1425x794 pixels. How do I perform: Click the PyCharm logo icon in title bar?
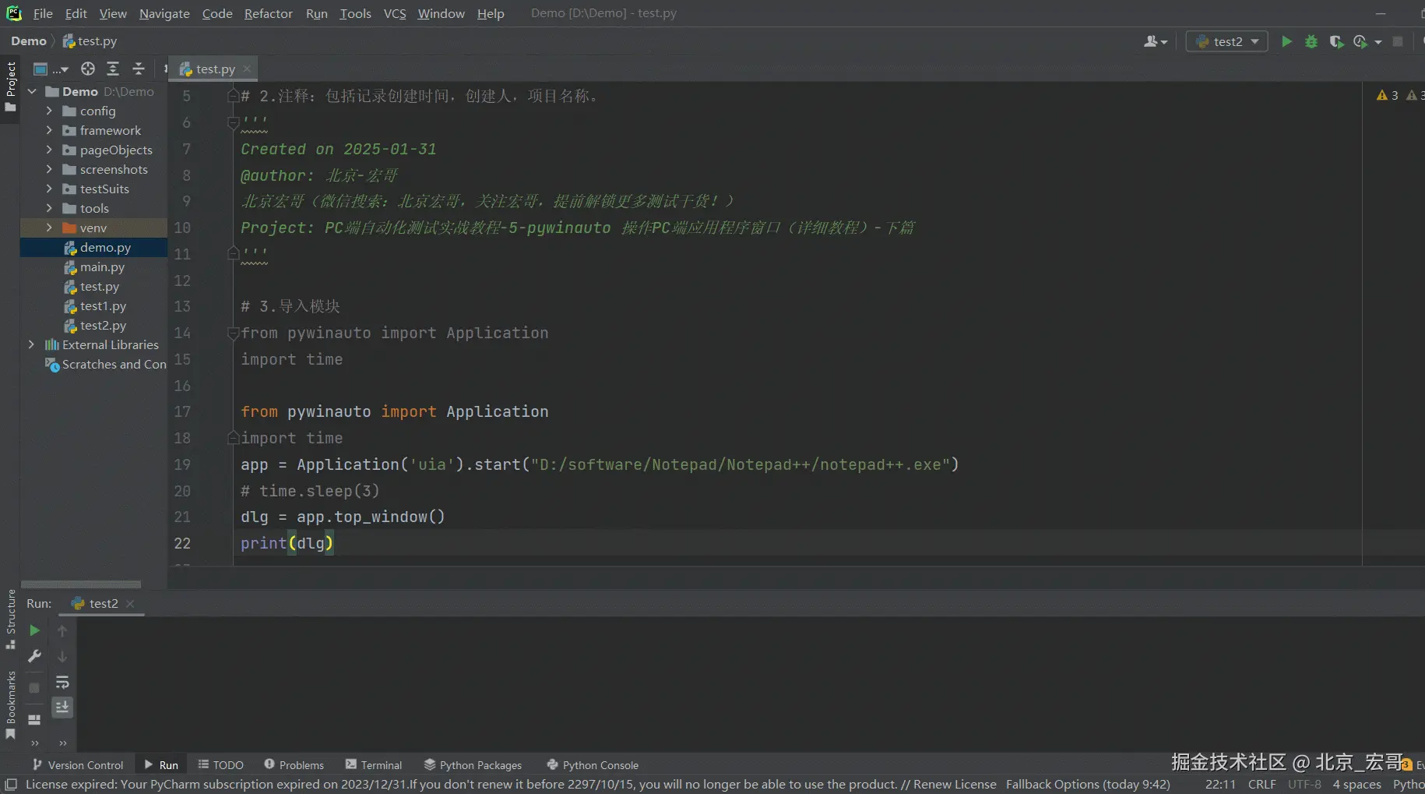pos(14,13)
